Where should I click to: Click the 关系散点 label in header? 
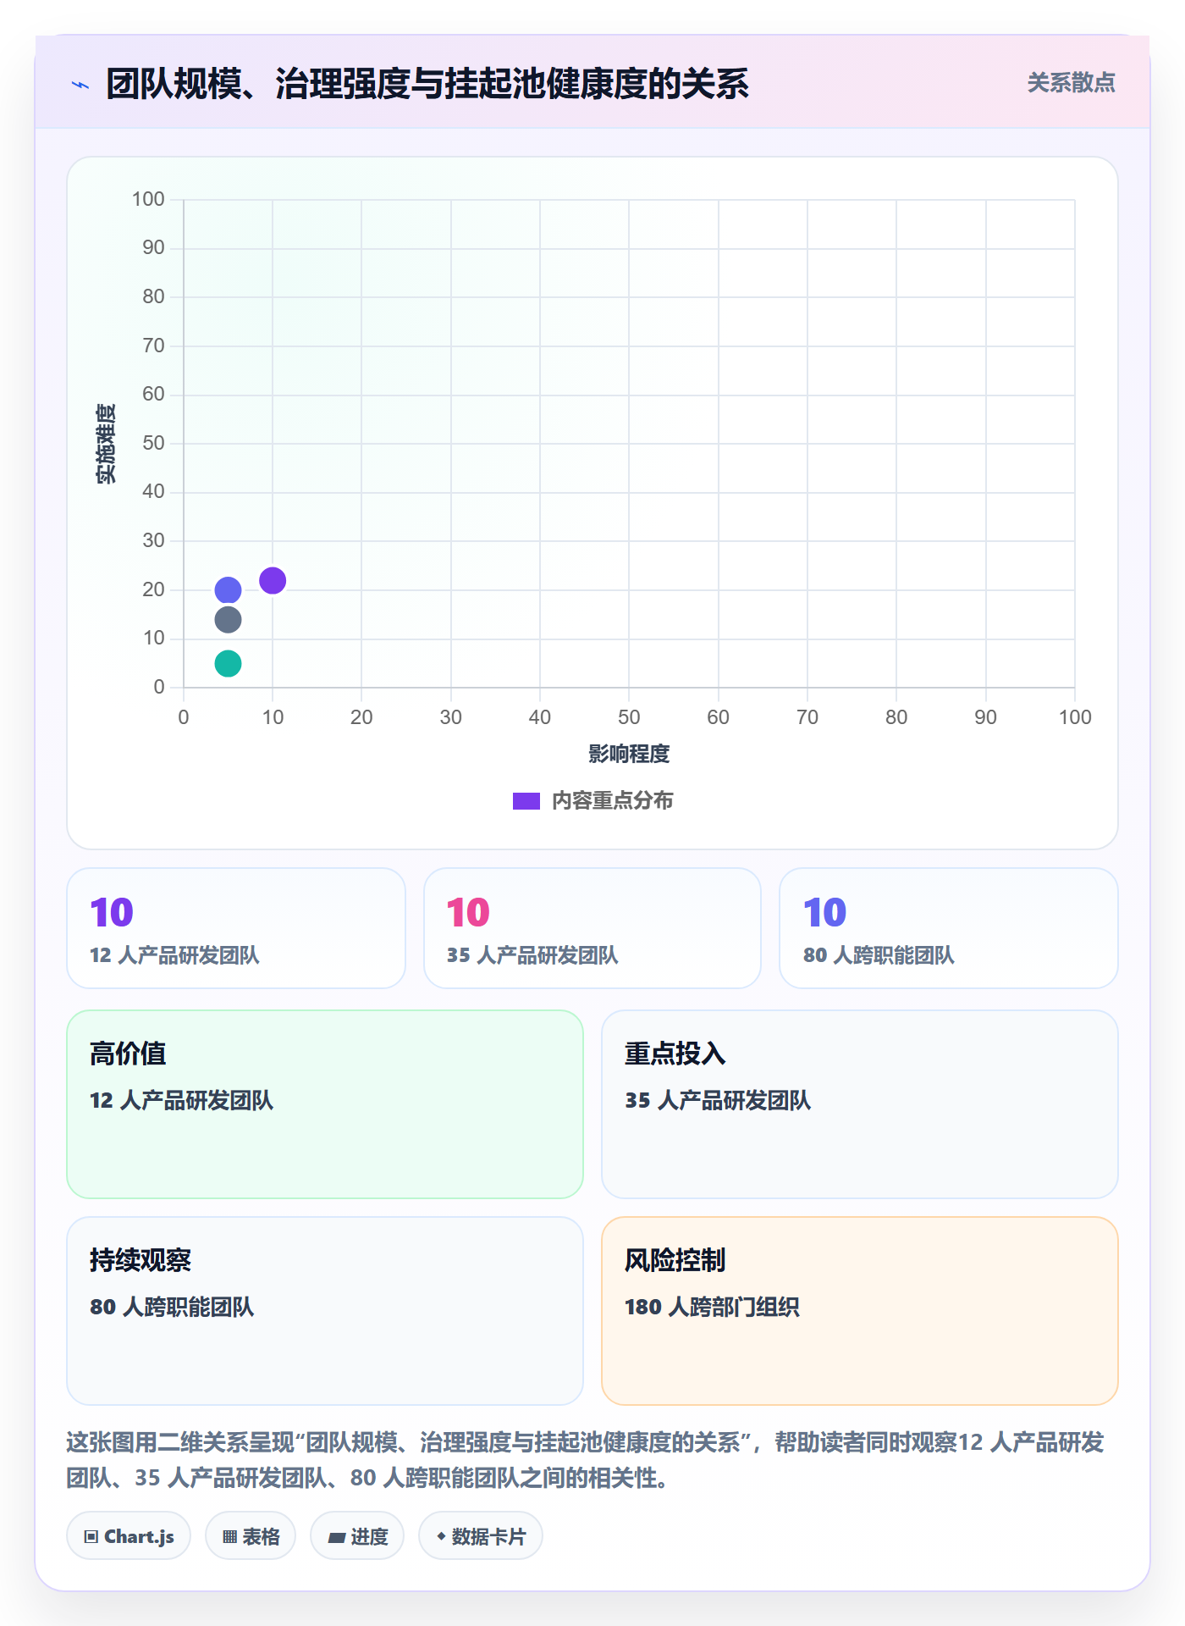[x=1072, y=83]
